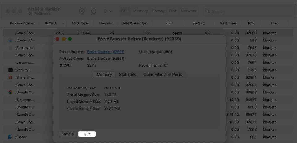This screenshot has width=297, height=143.
Task: Click the Finder process icon
Action: pyautogui.click(x=11, y=137)
